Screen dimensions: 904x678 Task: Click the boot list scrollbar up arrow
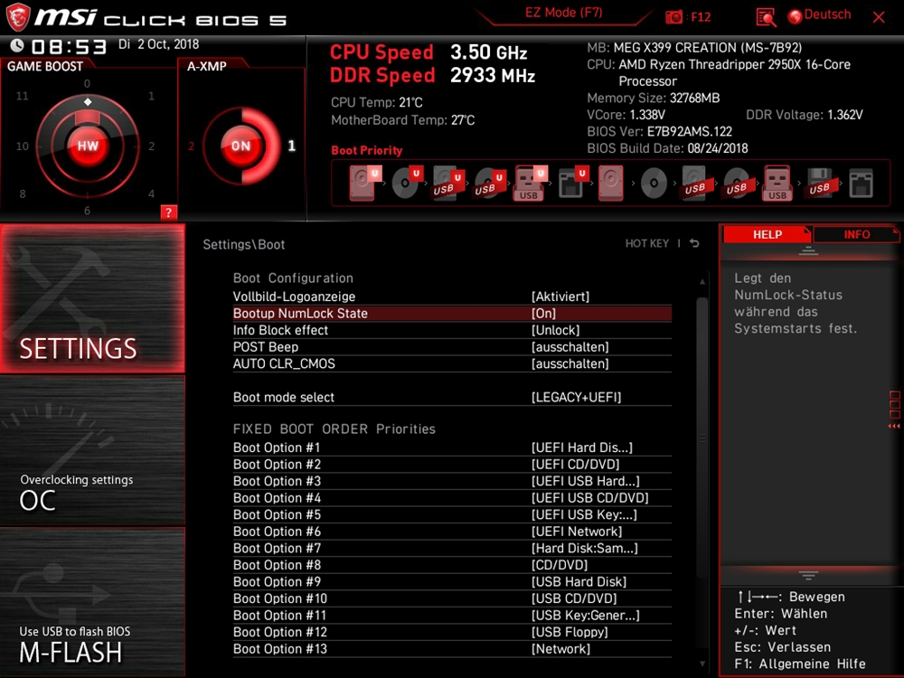click(702, 281)
